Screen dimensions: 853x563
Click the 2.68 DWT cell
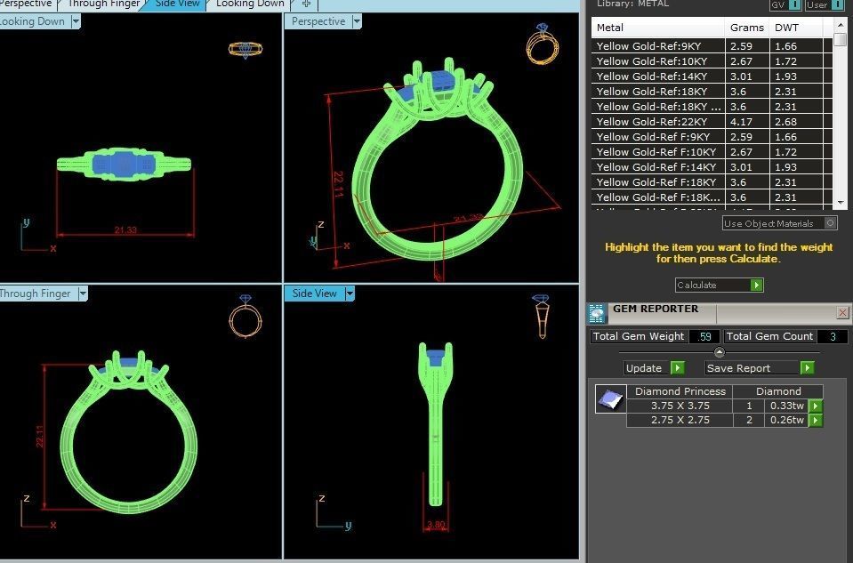(x=796, y=122)
